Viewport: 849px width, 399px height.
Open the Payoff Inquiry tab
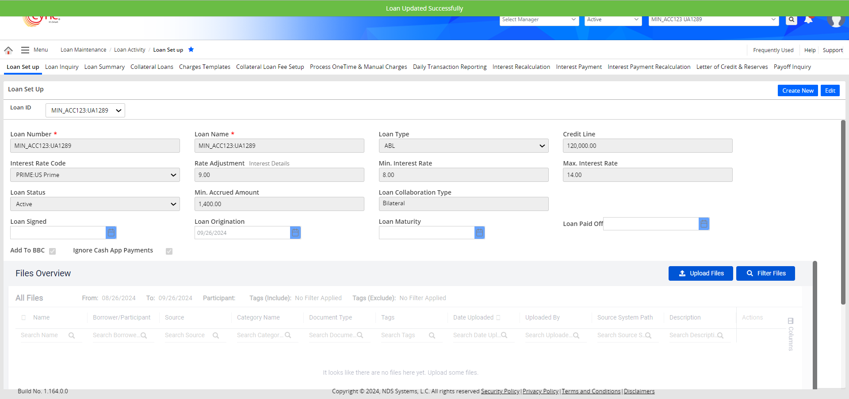coord(792,67)
